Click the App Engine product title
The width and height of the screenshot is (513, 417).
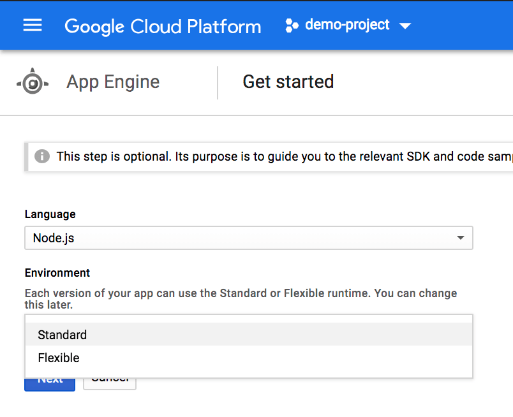(113, 82)
